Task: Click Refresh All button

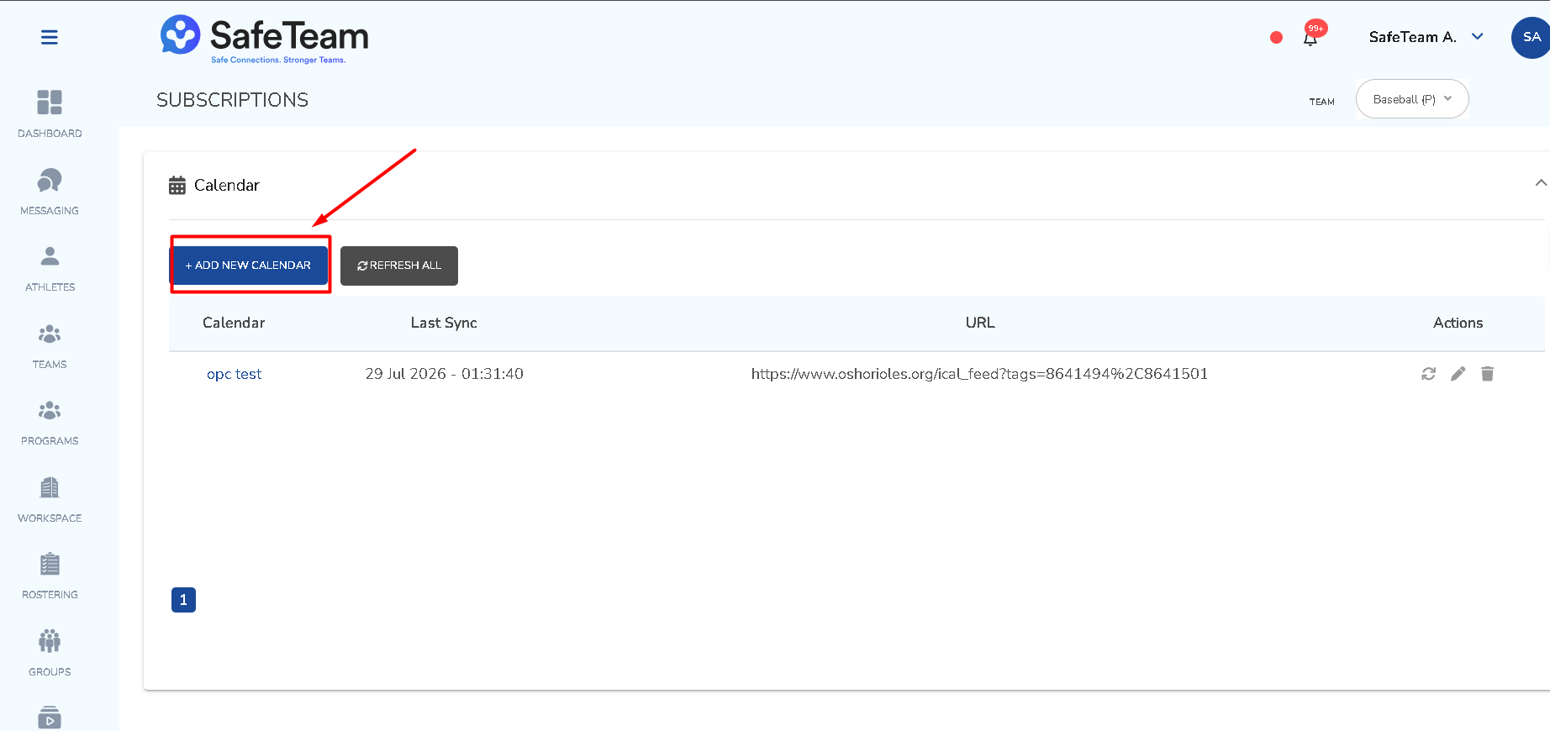Action: pyautogui.click(x=399, y=266)
